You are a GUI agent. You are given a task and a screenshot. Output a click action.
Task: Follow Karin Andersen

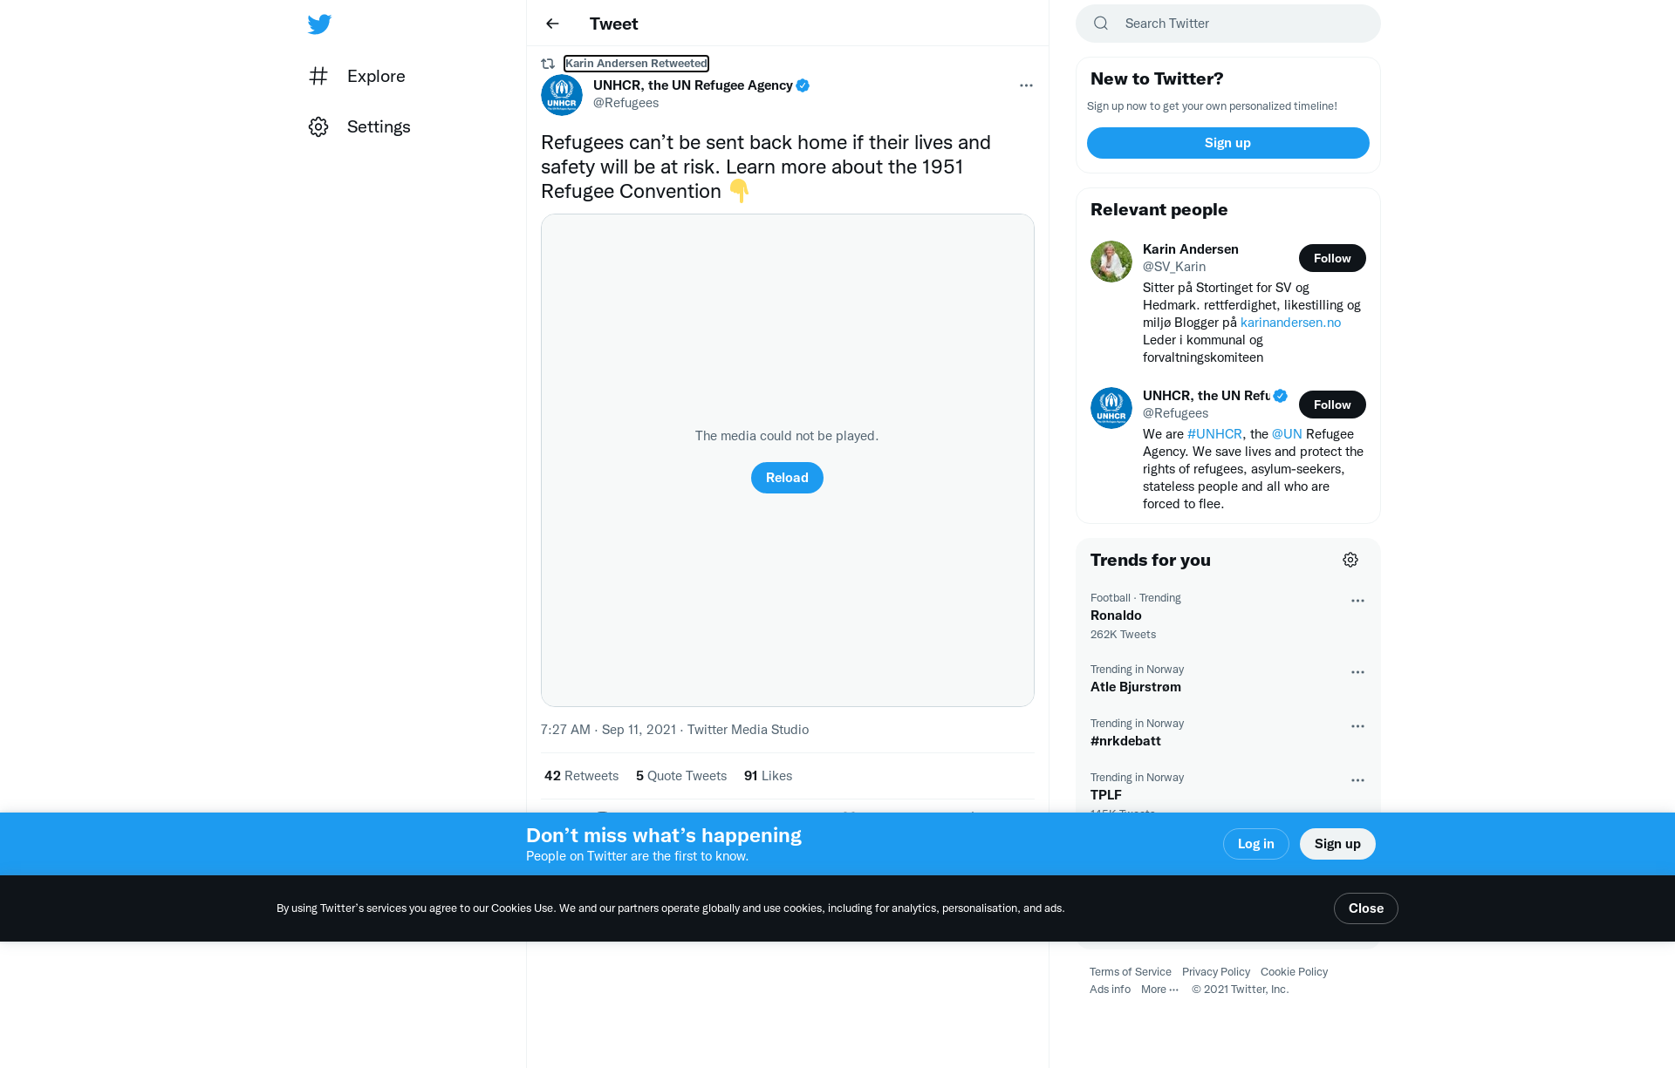(x=1332, y=258)
